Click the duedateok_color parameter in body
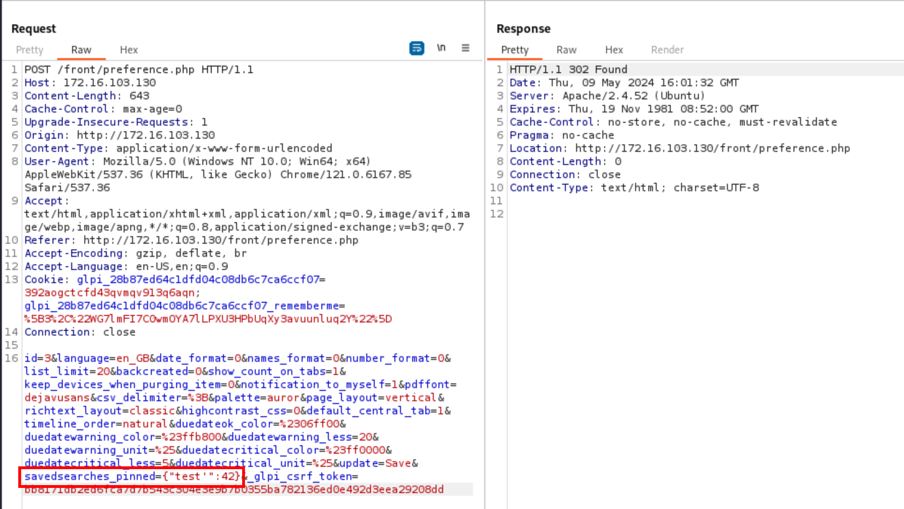The image size is (904, 509). [258, 424]
